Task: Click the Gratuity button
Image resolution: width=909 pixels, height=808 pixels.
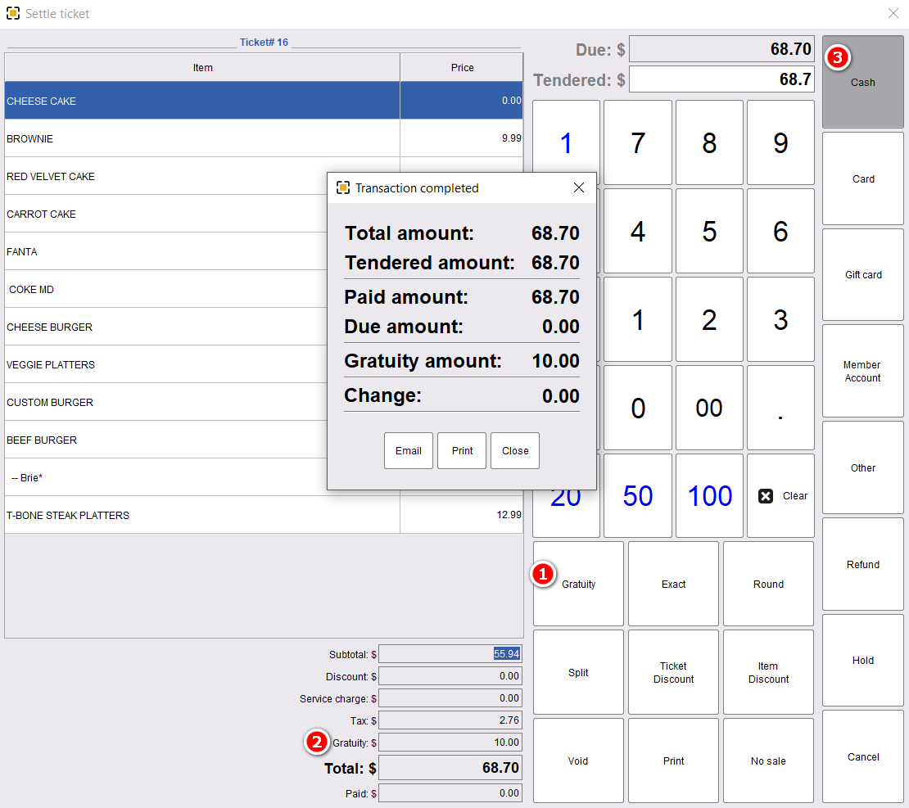Action: (578, 584)
